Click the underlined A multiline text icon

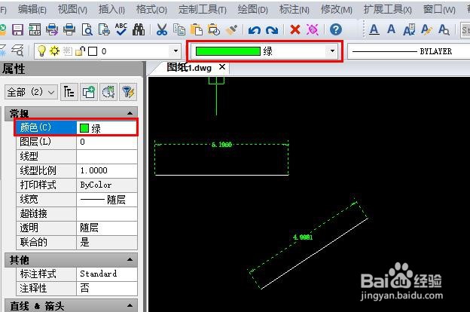374,29
